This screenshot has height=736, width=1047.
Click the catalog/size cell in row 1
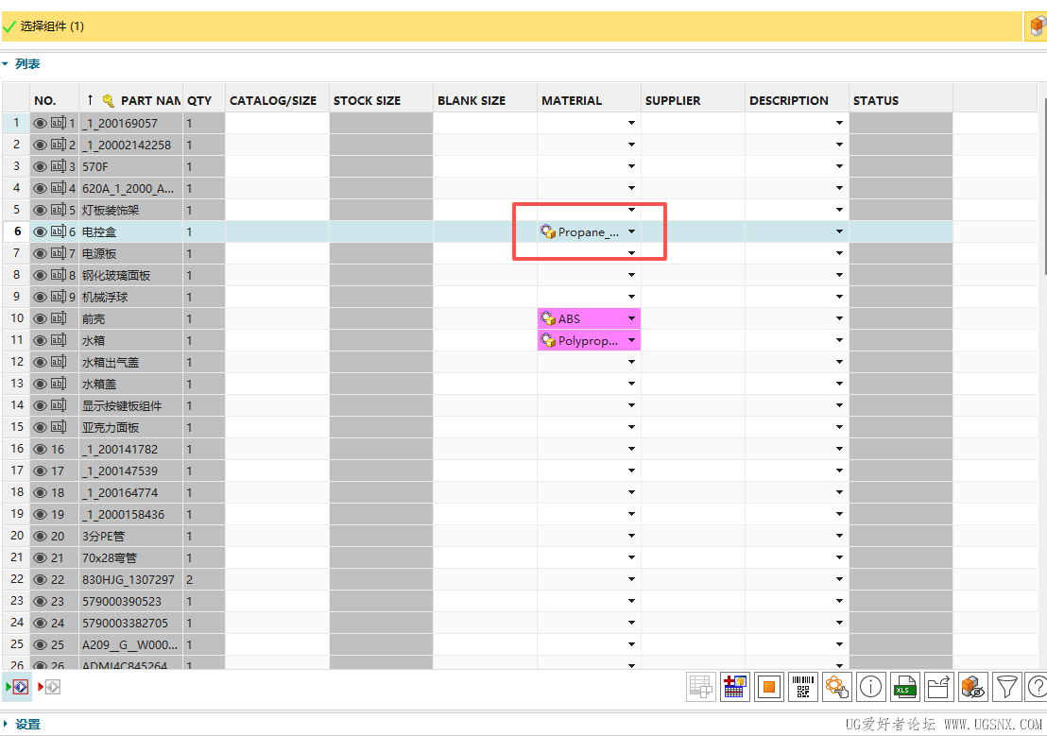coord(277,123)
